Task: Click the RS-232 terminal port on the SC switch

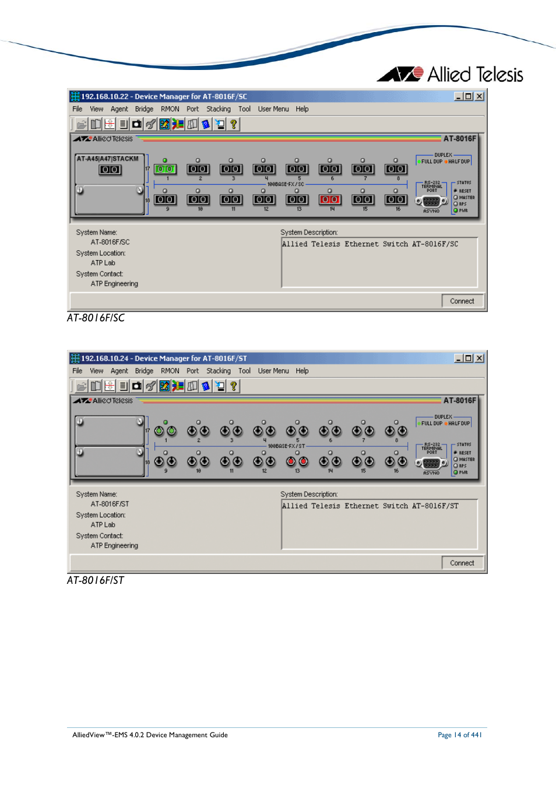Action: coord(431,201)
